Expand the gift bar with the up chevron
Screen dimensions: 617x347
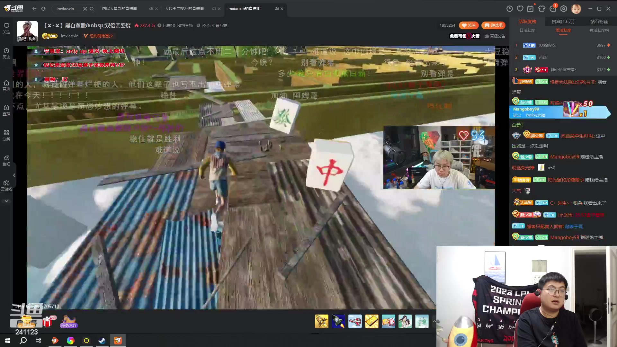[434, 321]
